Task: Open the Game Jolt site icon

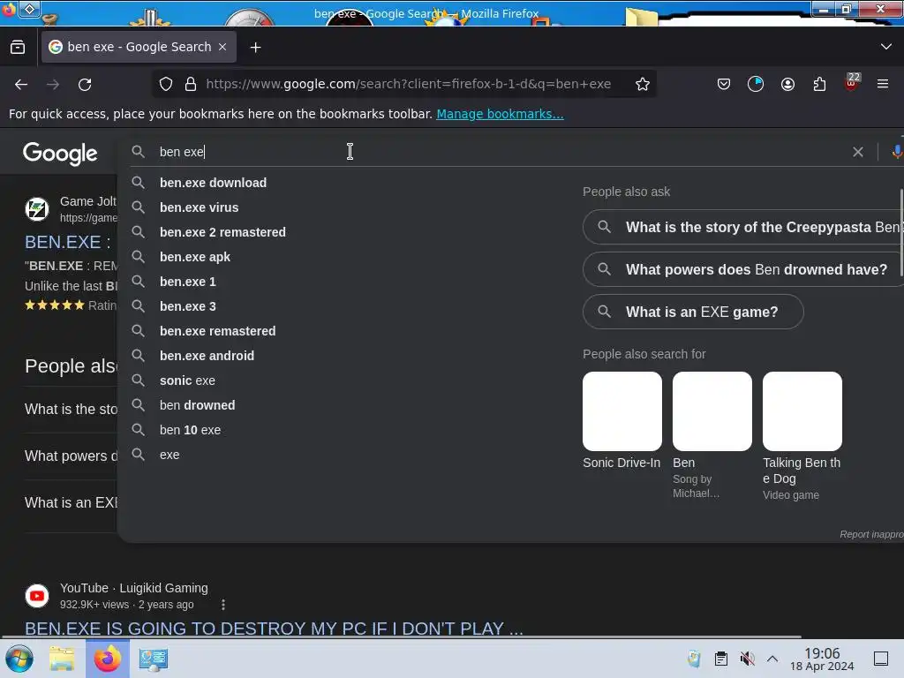Action: click(x=37, y=208)
